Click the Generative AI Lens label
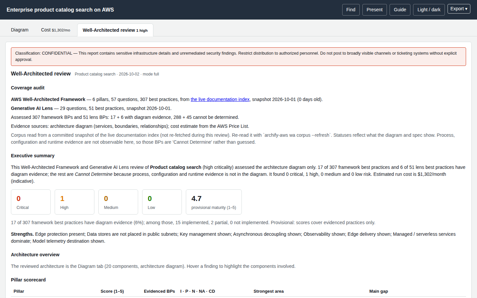 click(32, 108)
